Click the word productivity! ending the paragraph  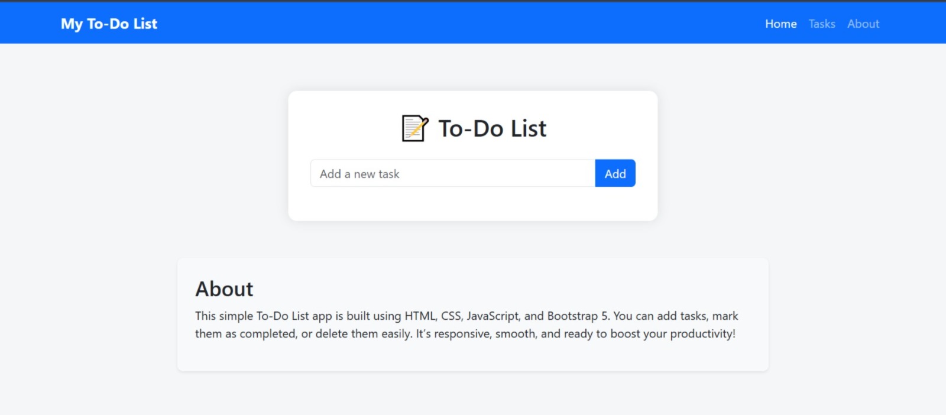point(702,333)
